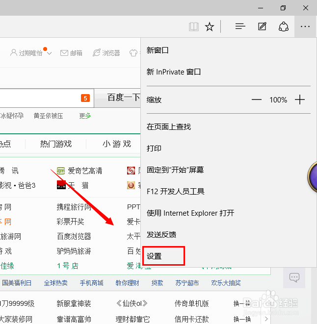Make a Web Note with pen icon
The image size is (317, 324).
pos(262,26)
